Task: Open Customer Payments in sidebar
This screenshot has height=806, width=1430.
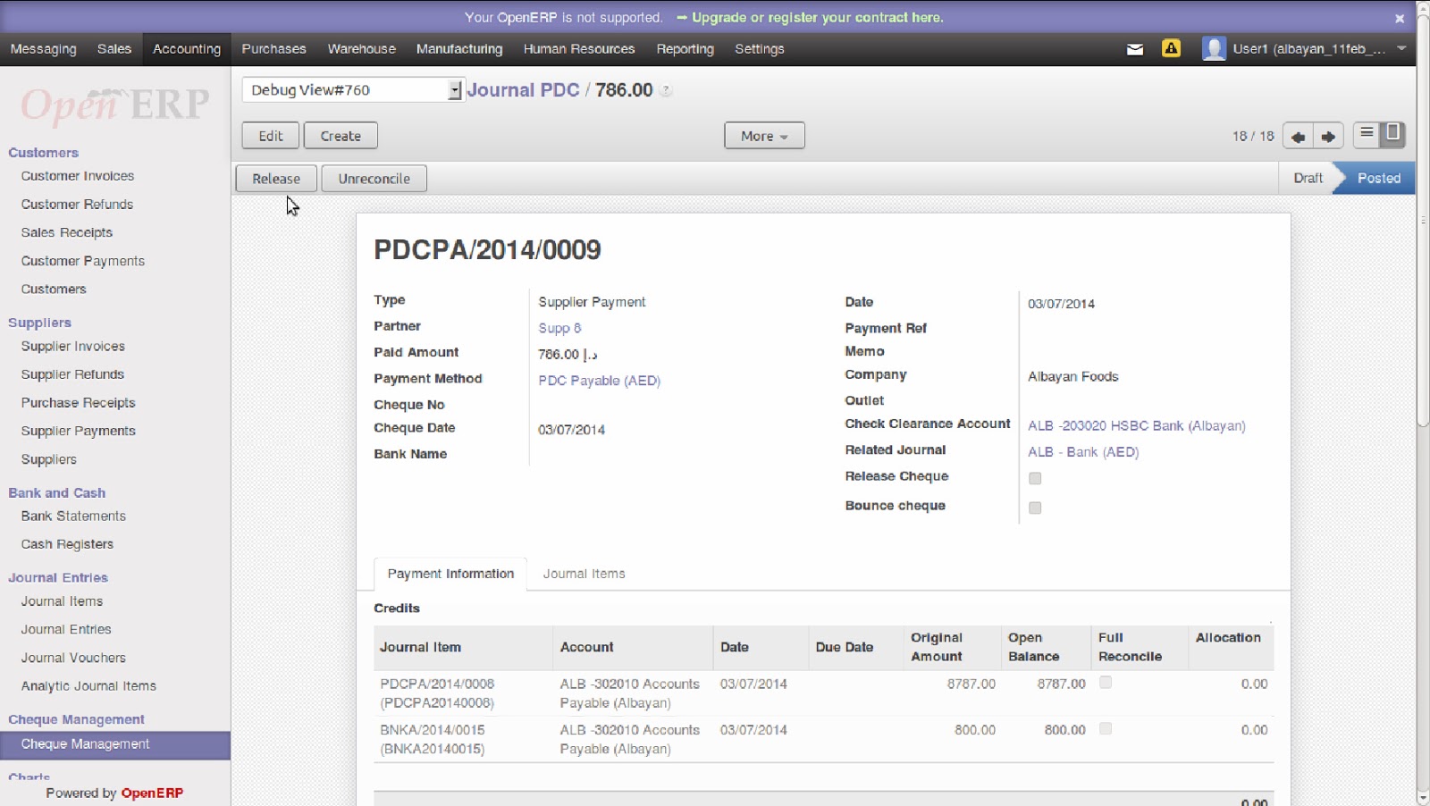Action: point(83,261)
